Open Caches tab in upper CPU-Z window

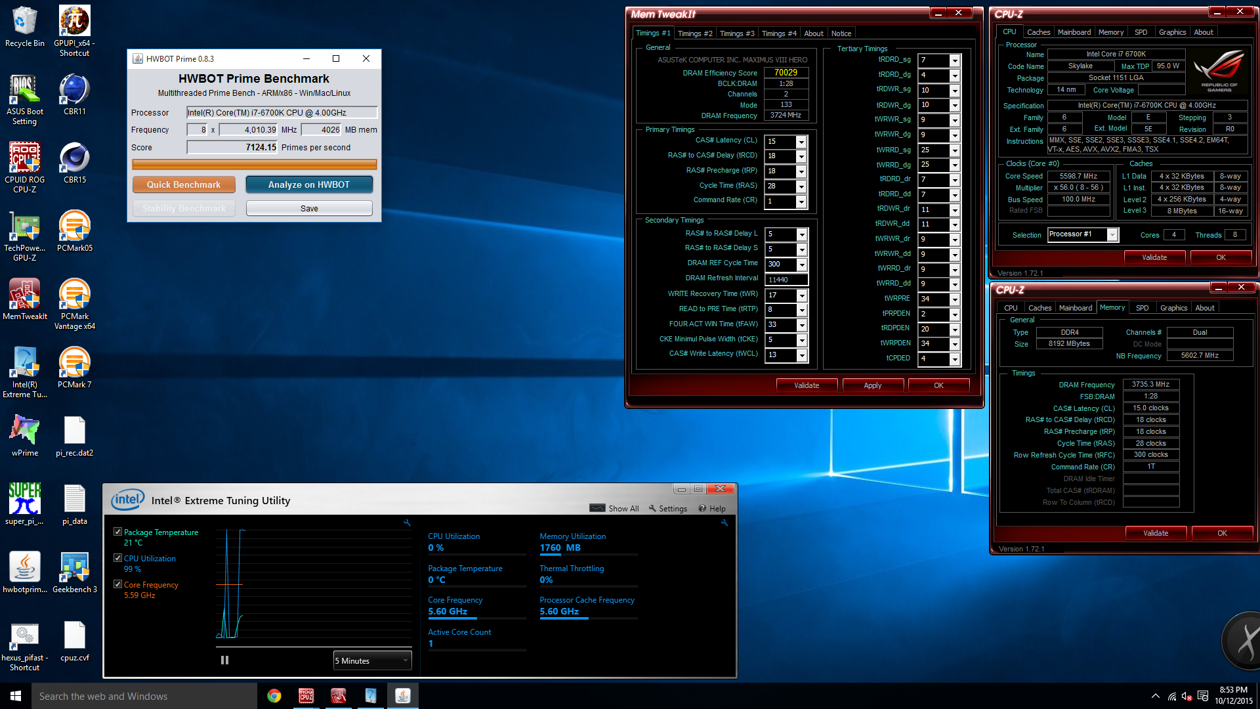(1038, 32)
